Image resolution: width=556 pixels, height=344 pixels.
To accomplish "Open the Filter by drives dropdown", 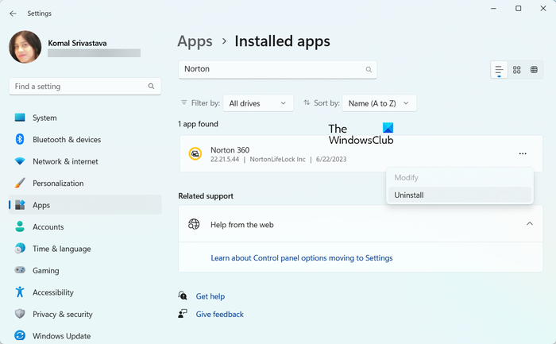I will [x=259, y=103].
